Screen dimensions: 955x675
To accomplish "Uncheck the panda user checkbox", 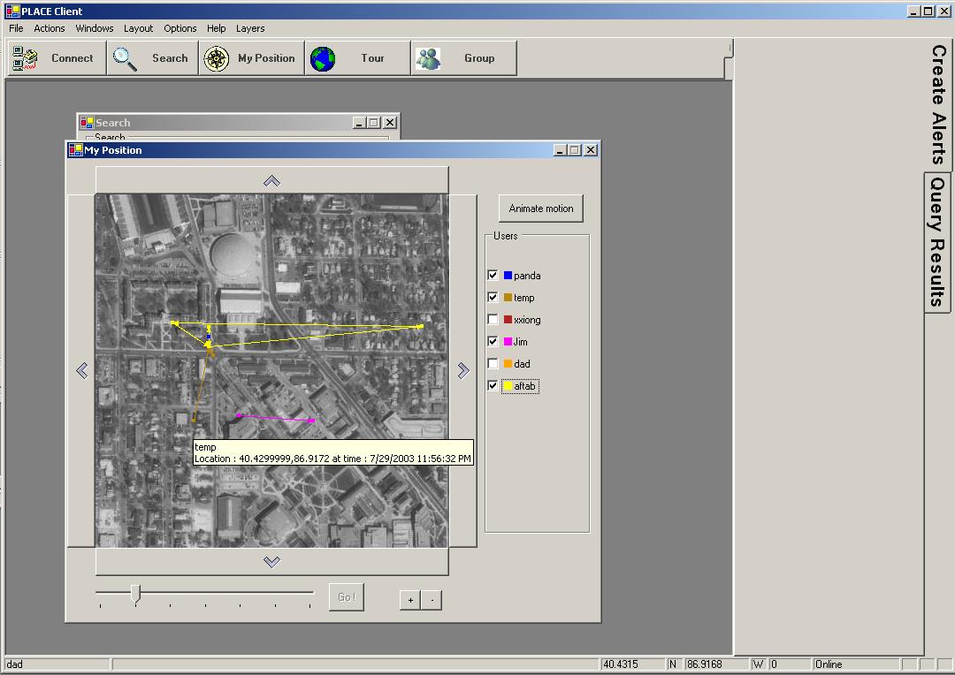I will point(493,276).
